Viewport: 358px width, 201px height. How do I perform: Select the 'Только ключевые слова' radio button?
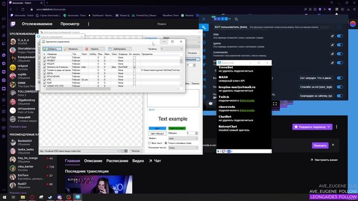pyautogui.click(x=166, y=143)
